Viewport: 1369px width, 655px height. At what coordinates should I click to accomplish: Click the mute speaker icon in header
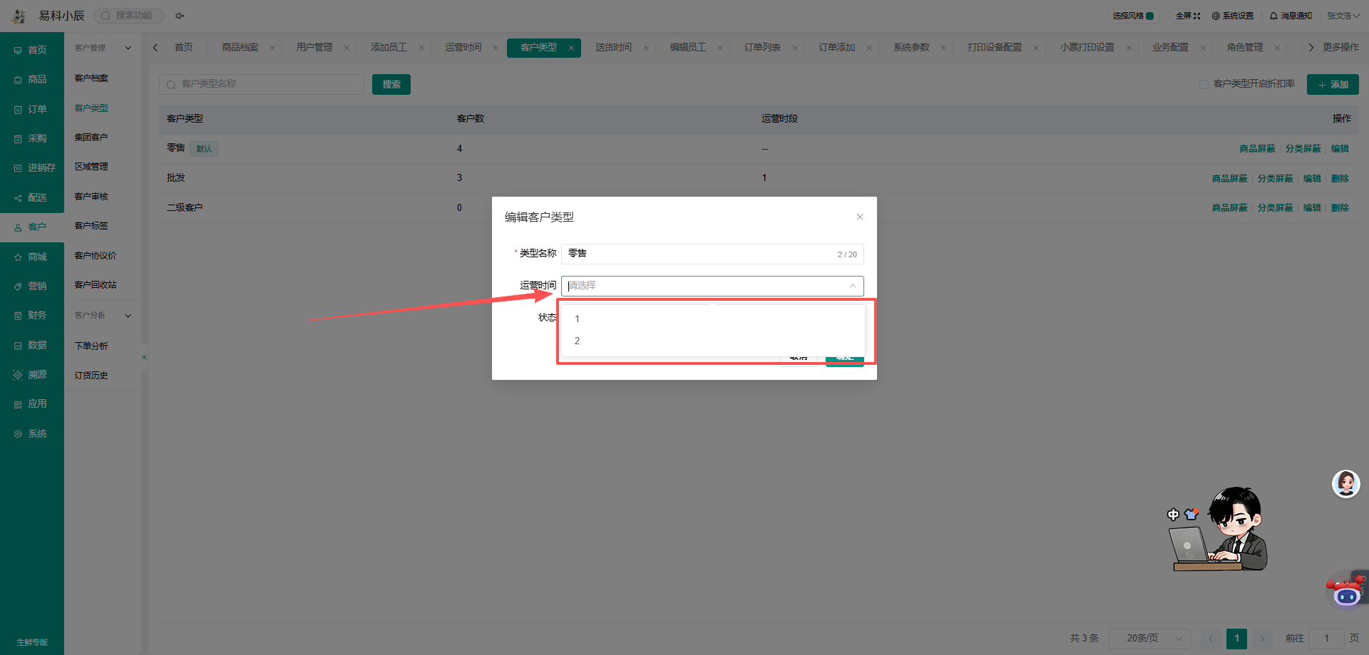pos(180,16)
